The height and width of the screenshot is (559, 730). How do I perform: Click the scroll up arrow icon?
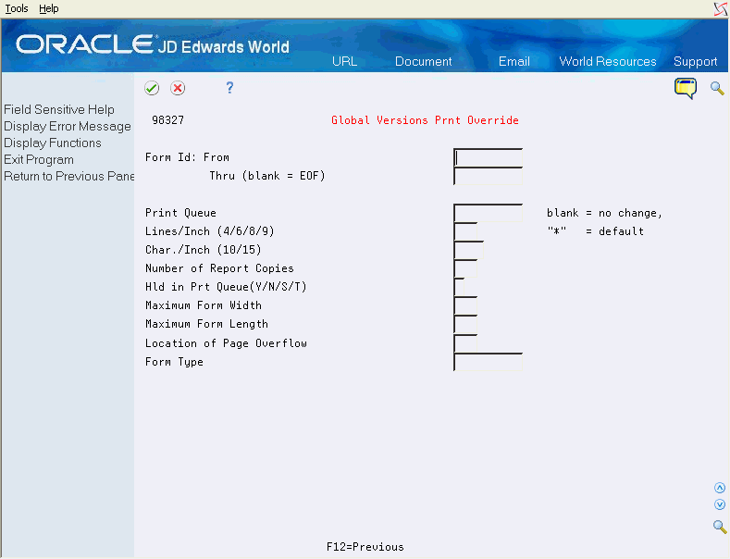(720, 488)
